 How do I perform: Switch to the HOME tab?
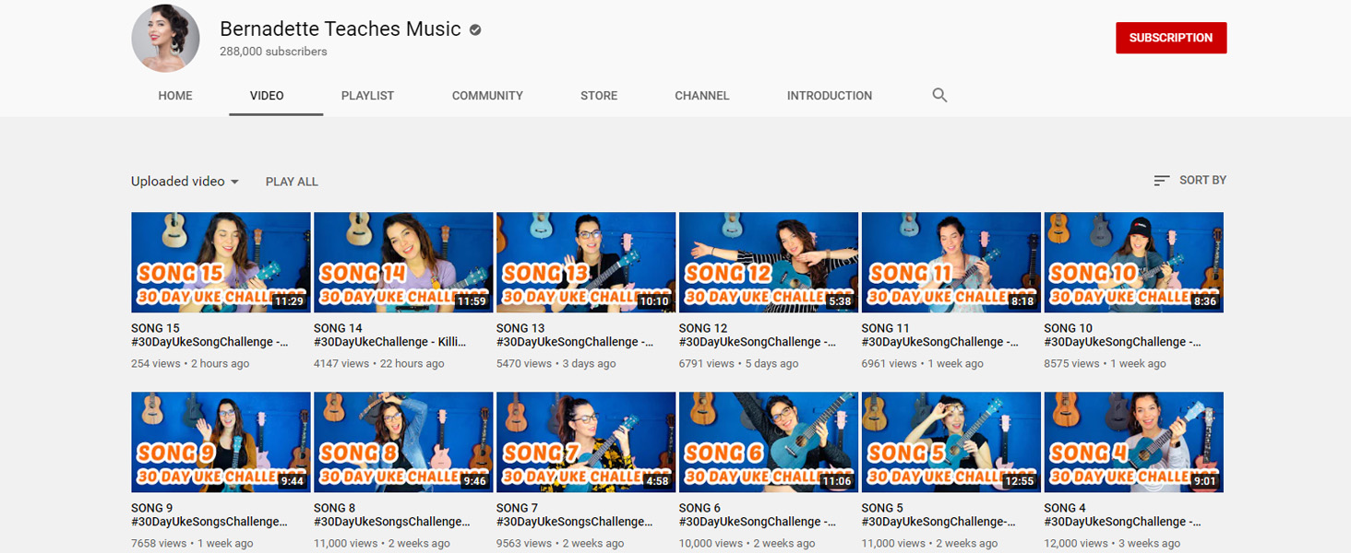[x=175, y=96]
